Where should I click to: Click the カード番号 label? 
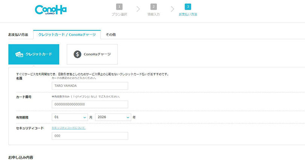(x=24, y=97)
